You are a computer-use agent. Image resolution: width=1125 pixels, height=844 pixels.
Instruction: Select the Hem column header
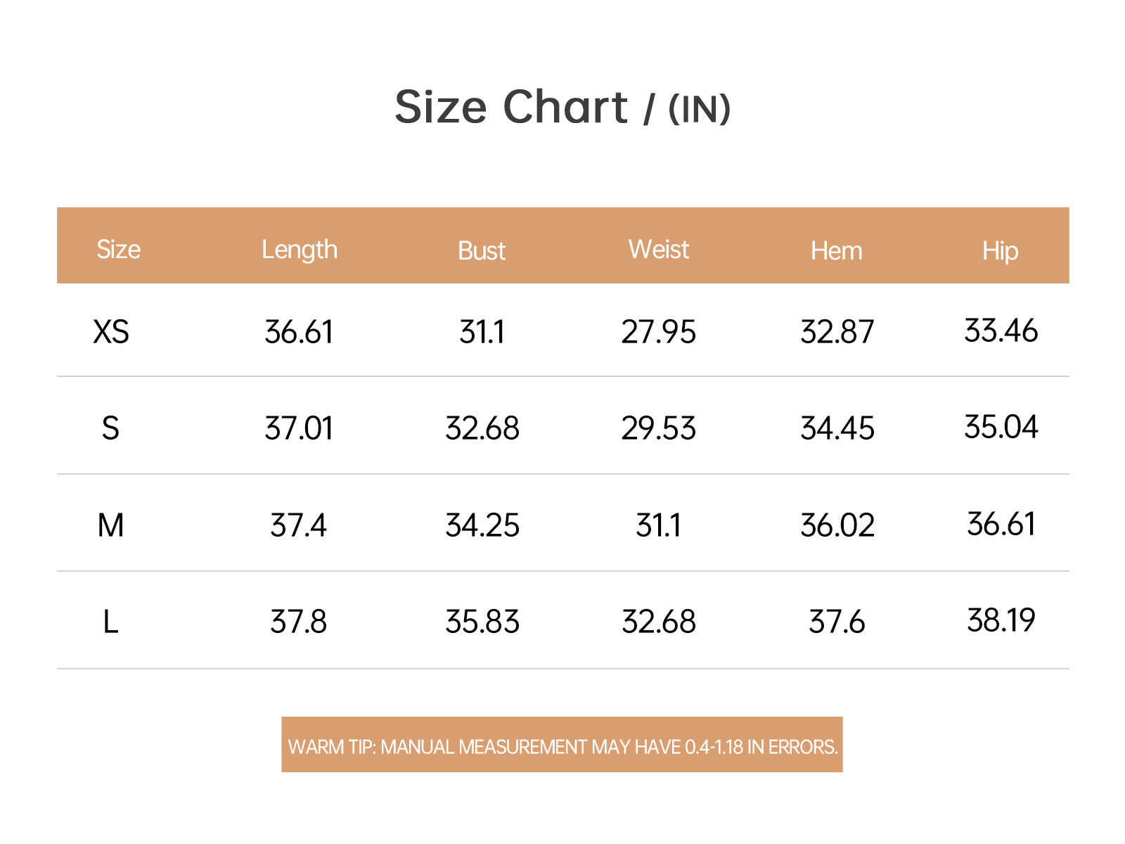[836, 251]
